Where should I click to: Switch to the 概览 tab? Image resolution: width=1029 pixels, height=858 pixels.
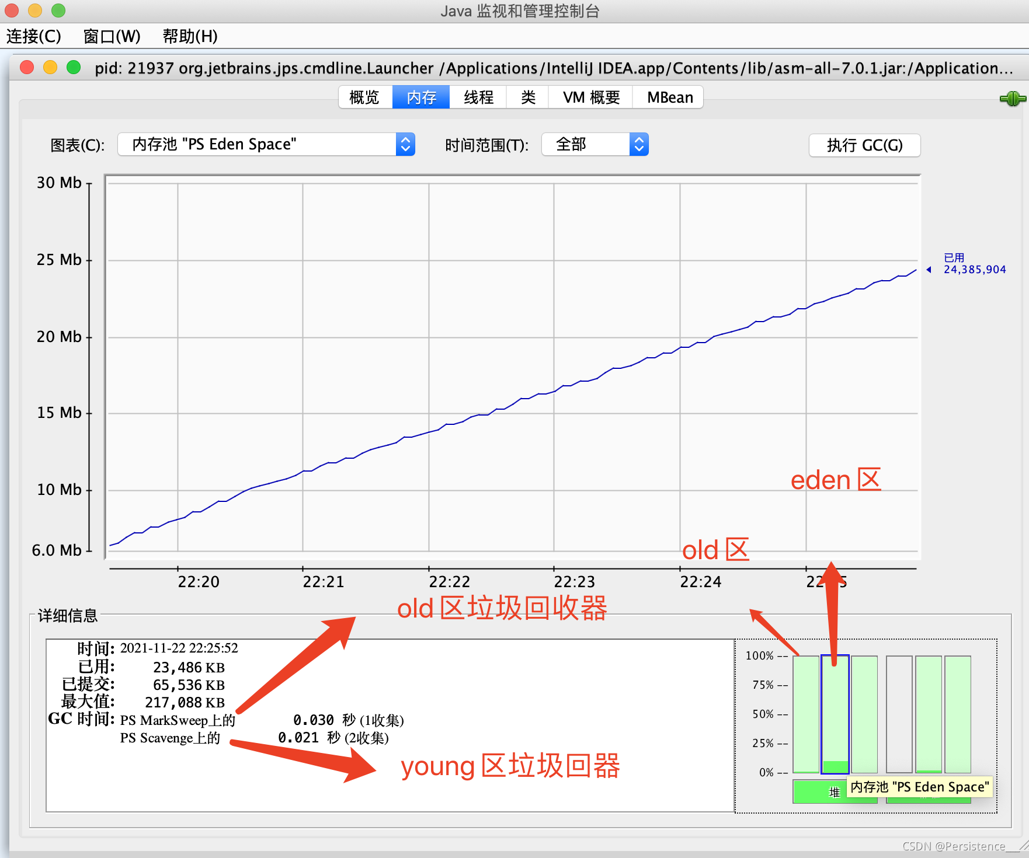click(x=365, y=97)
